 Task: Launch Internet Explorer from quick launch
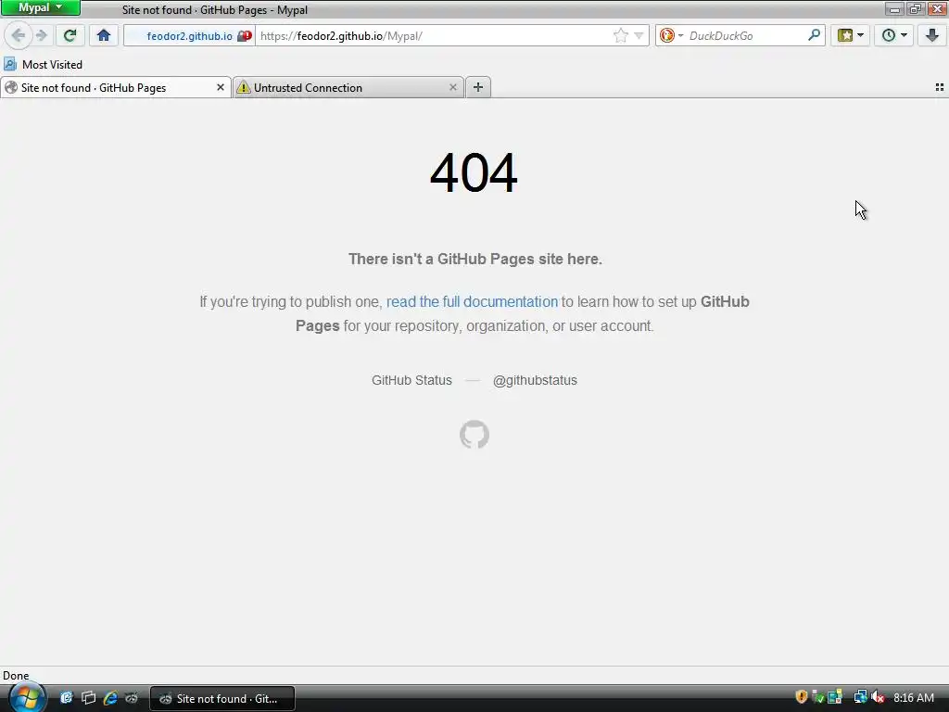[x=110, y=698]
